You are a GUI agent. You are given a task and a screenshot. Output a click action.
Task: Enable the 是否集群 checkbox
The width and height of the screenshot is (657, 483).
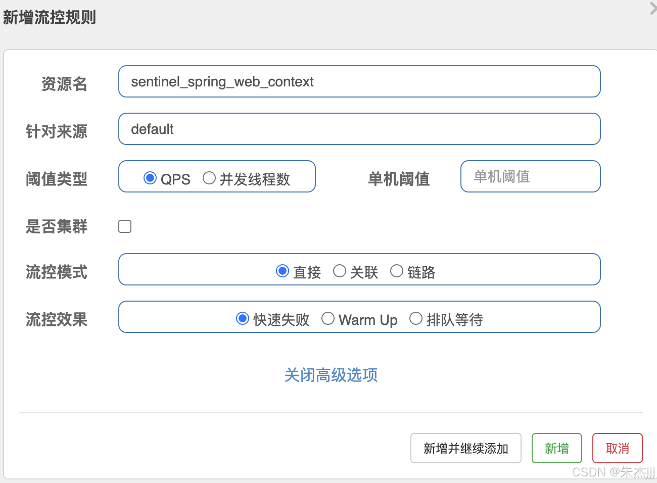[125, 226]
